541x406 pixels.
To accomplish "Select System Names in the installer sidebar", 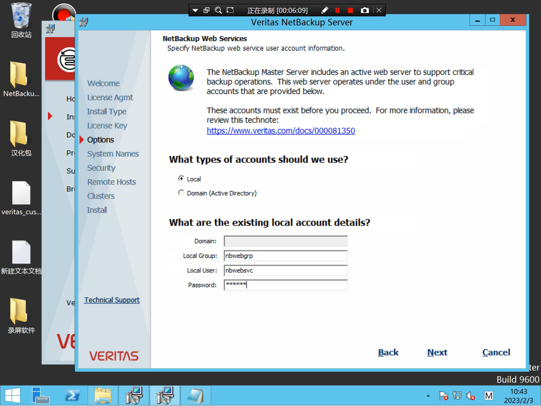I will 113,154.
